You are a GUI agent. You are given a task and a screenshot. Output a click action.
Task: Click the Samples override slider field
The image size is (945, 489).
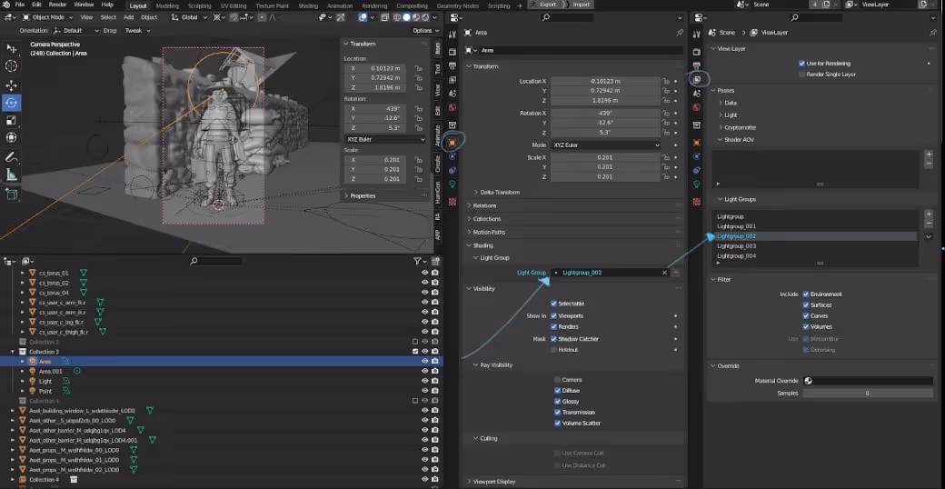point(868,394)
